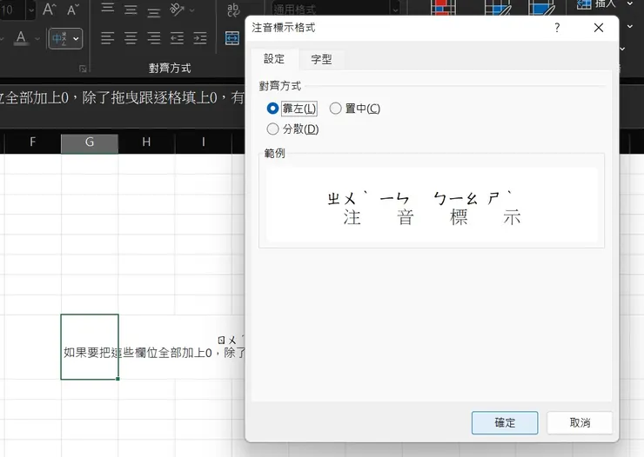Select column I header
The width and height of the screenshot is (644, 457).
point(204,142)
